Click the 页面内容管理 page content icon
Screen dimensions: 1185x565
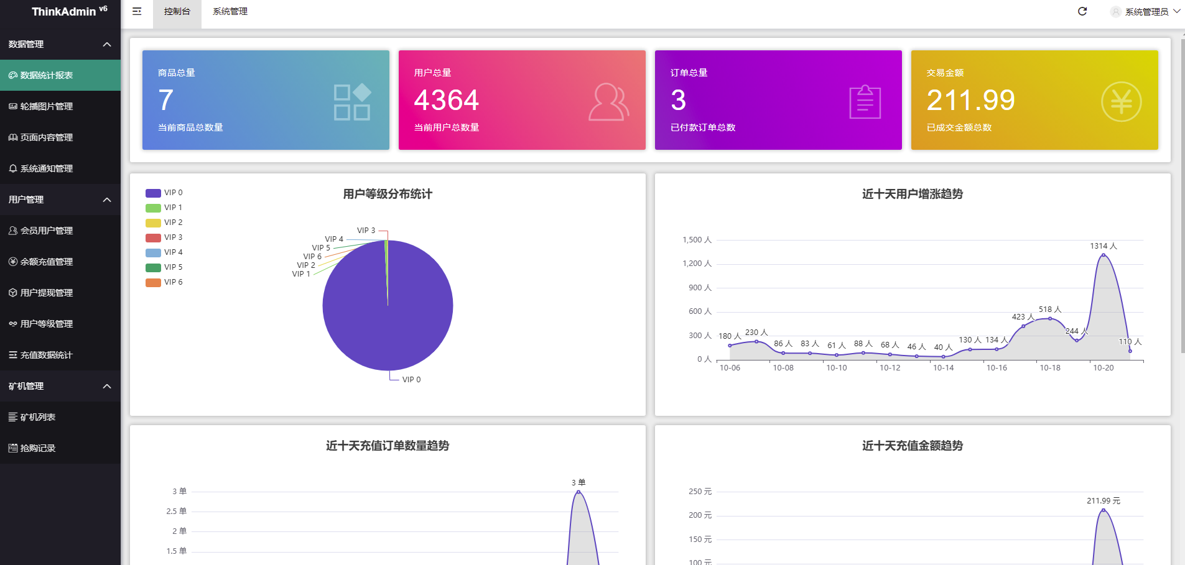[x=13, y=137]
